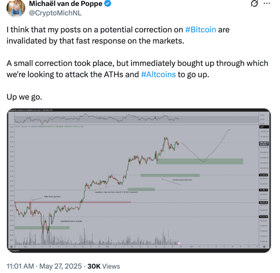Click the blue verified badge
Viewport: 280px width, 273px height.
[x=108, y=4]
